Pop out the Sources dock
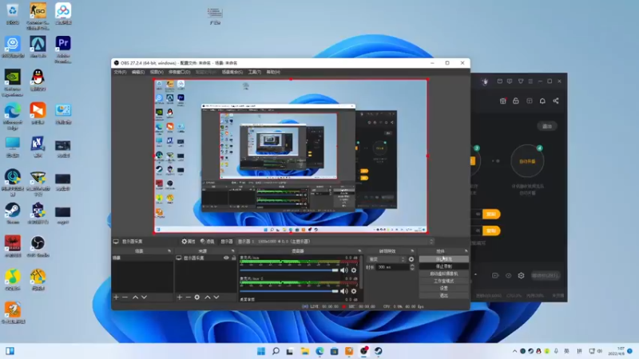This screenshot has height=359, width=639. [233, 251]
